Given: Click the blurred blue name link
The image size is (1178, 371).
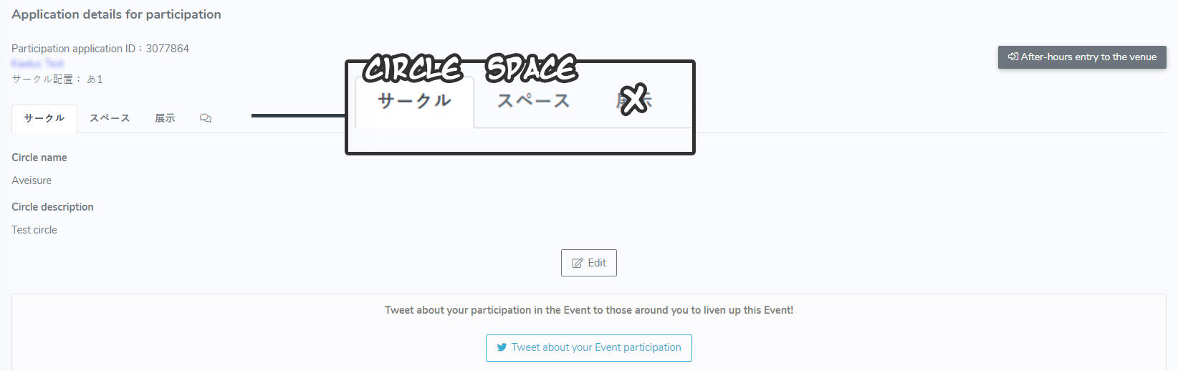Looking at the screenshot, I should coord(37,64).
